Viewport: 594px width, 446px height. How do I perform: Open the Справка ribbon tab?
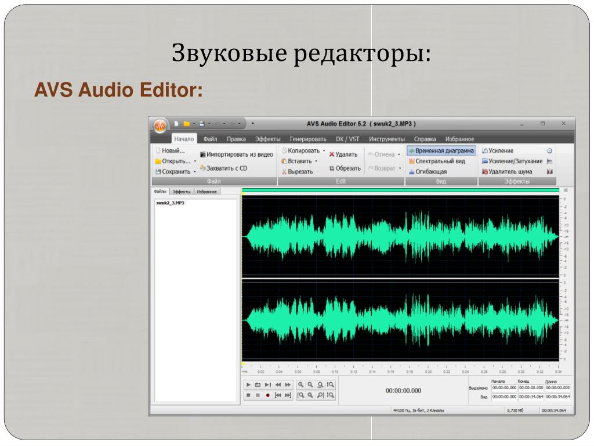(x=425, y=139)
